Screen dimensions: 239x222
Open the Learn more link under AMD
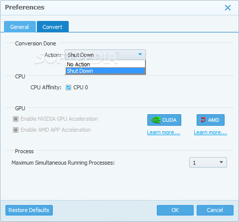210,132
